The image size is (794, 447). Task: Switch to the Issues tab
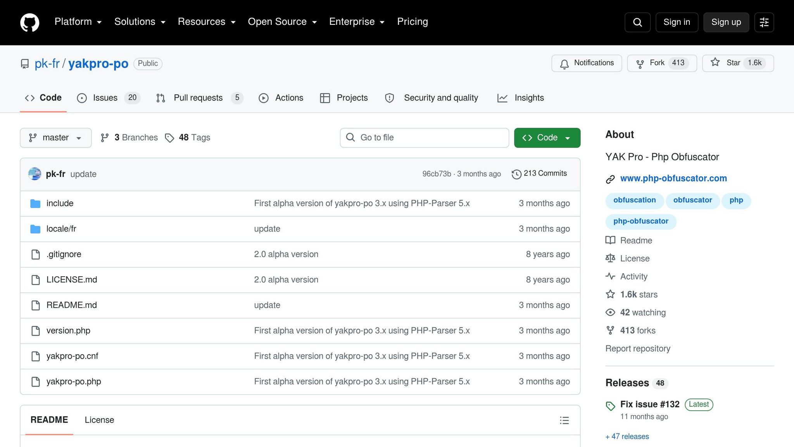(x=109, y=98)
